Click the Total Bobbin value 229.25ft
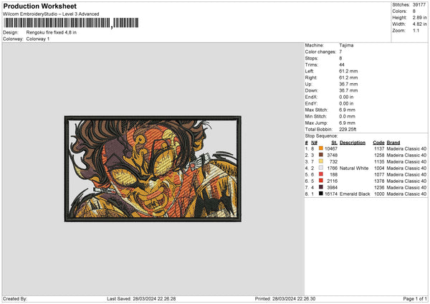Image resolution: width=430 pixels, height=304 pixels. 348,129
